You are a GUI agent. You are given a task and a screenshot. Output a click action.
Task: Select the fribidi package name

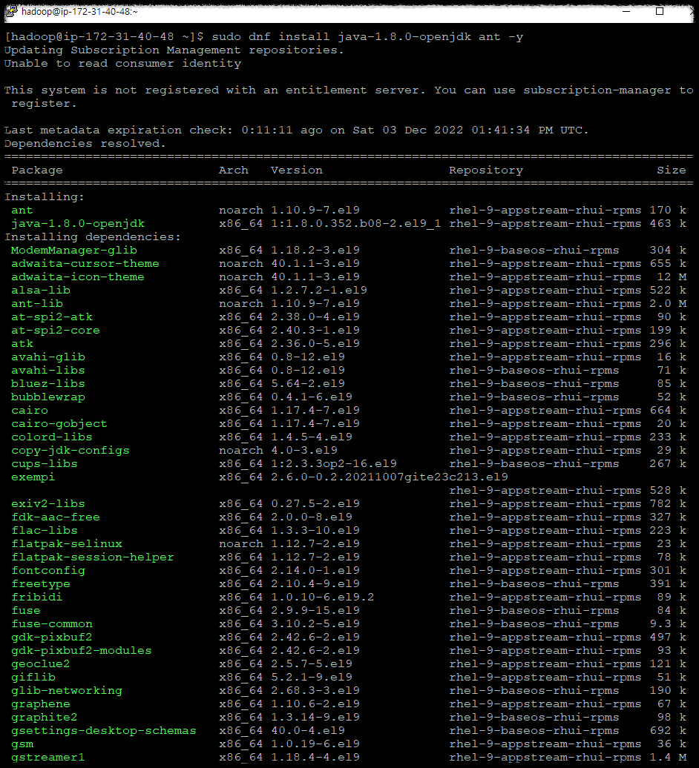click(x=37, y=597)
